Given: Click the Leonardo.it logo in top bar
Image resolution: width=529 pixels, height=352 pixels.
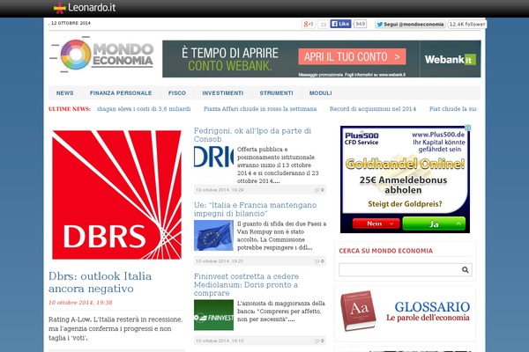Looking at the screenshot, I should tap(85, 7).
